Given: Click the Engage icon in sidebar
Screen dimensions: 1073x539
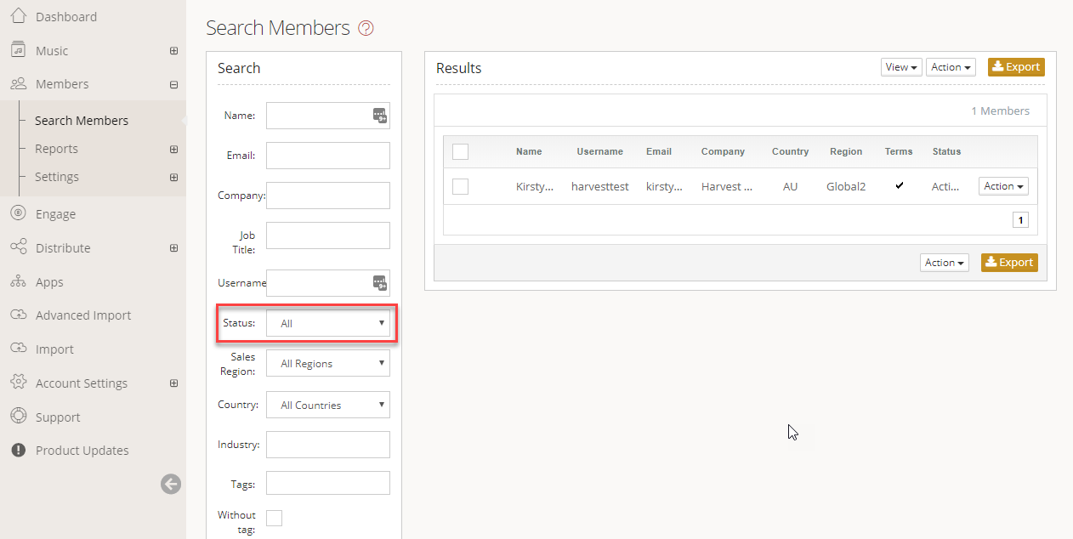Looking at the screenshot, I should pos(19,213).
